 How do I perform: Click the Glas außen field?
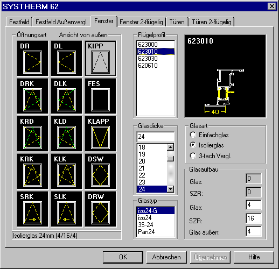click(254, 231)
